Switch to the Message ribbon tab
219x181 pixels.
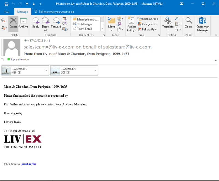click(22, 12)
